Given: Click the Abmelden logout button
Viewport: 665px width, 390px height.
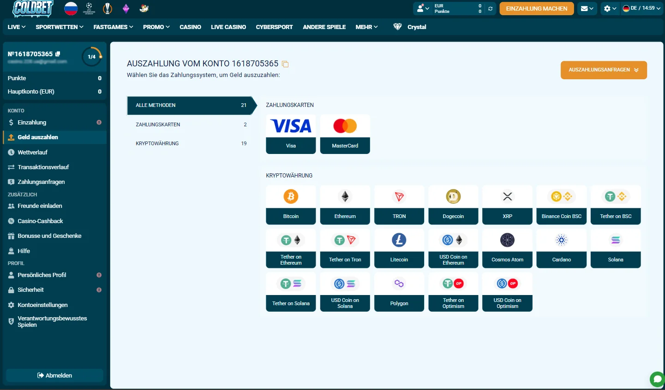Looking at the screenshot, I should coord(54,375).
